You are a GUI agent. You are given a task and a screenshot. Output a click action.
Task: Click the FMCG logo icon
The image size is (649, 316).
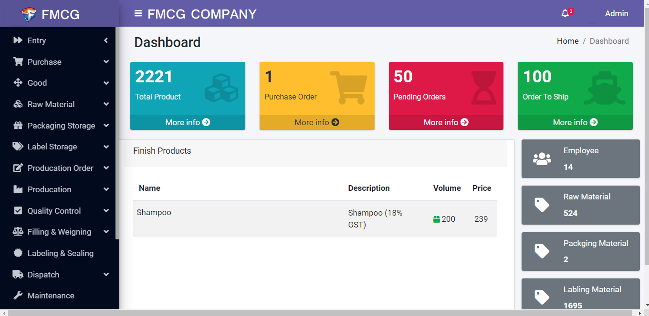[x=29, y=14]
